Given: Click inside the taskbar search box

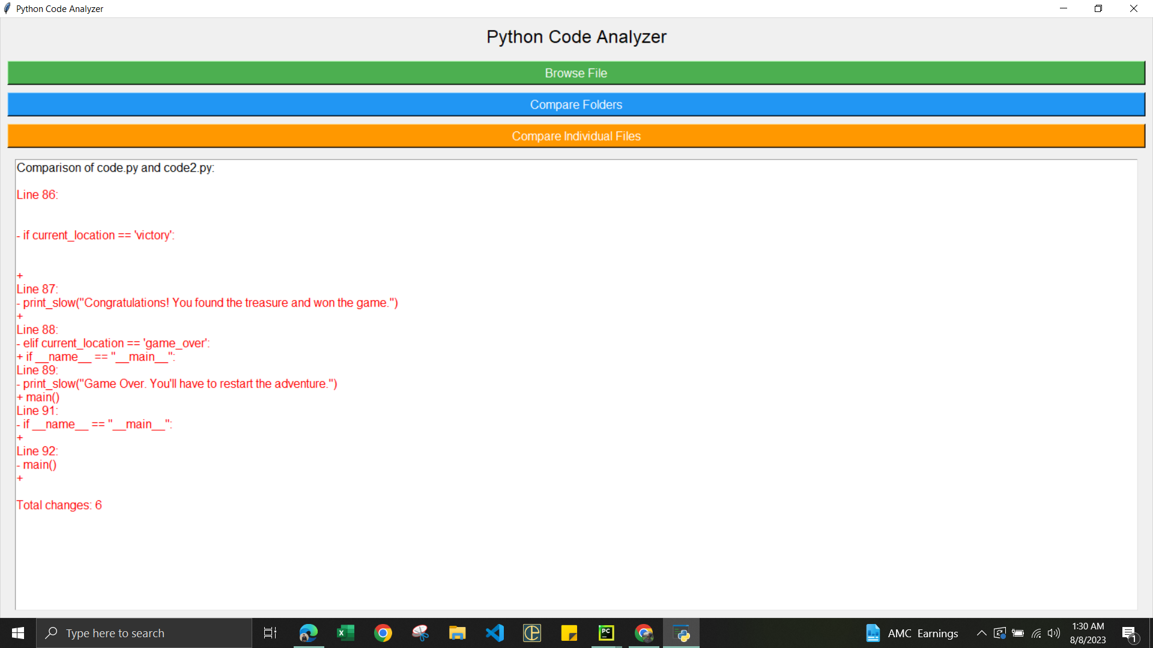Looking at the screenshot, I should (x=144, y=633).
